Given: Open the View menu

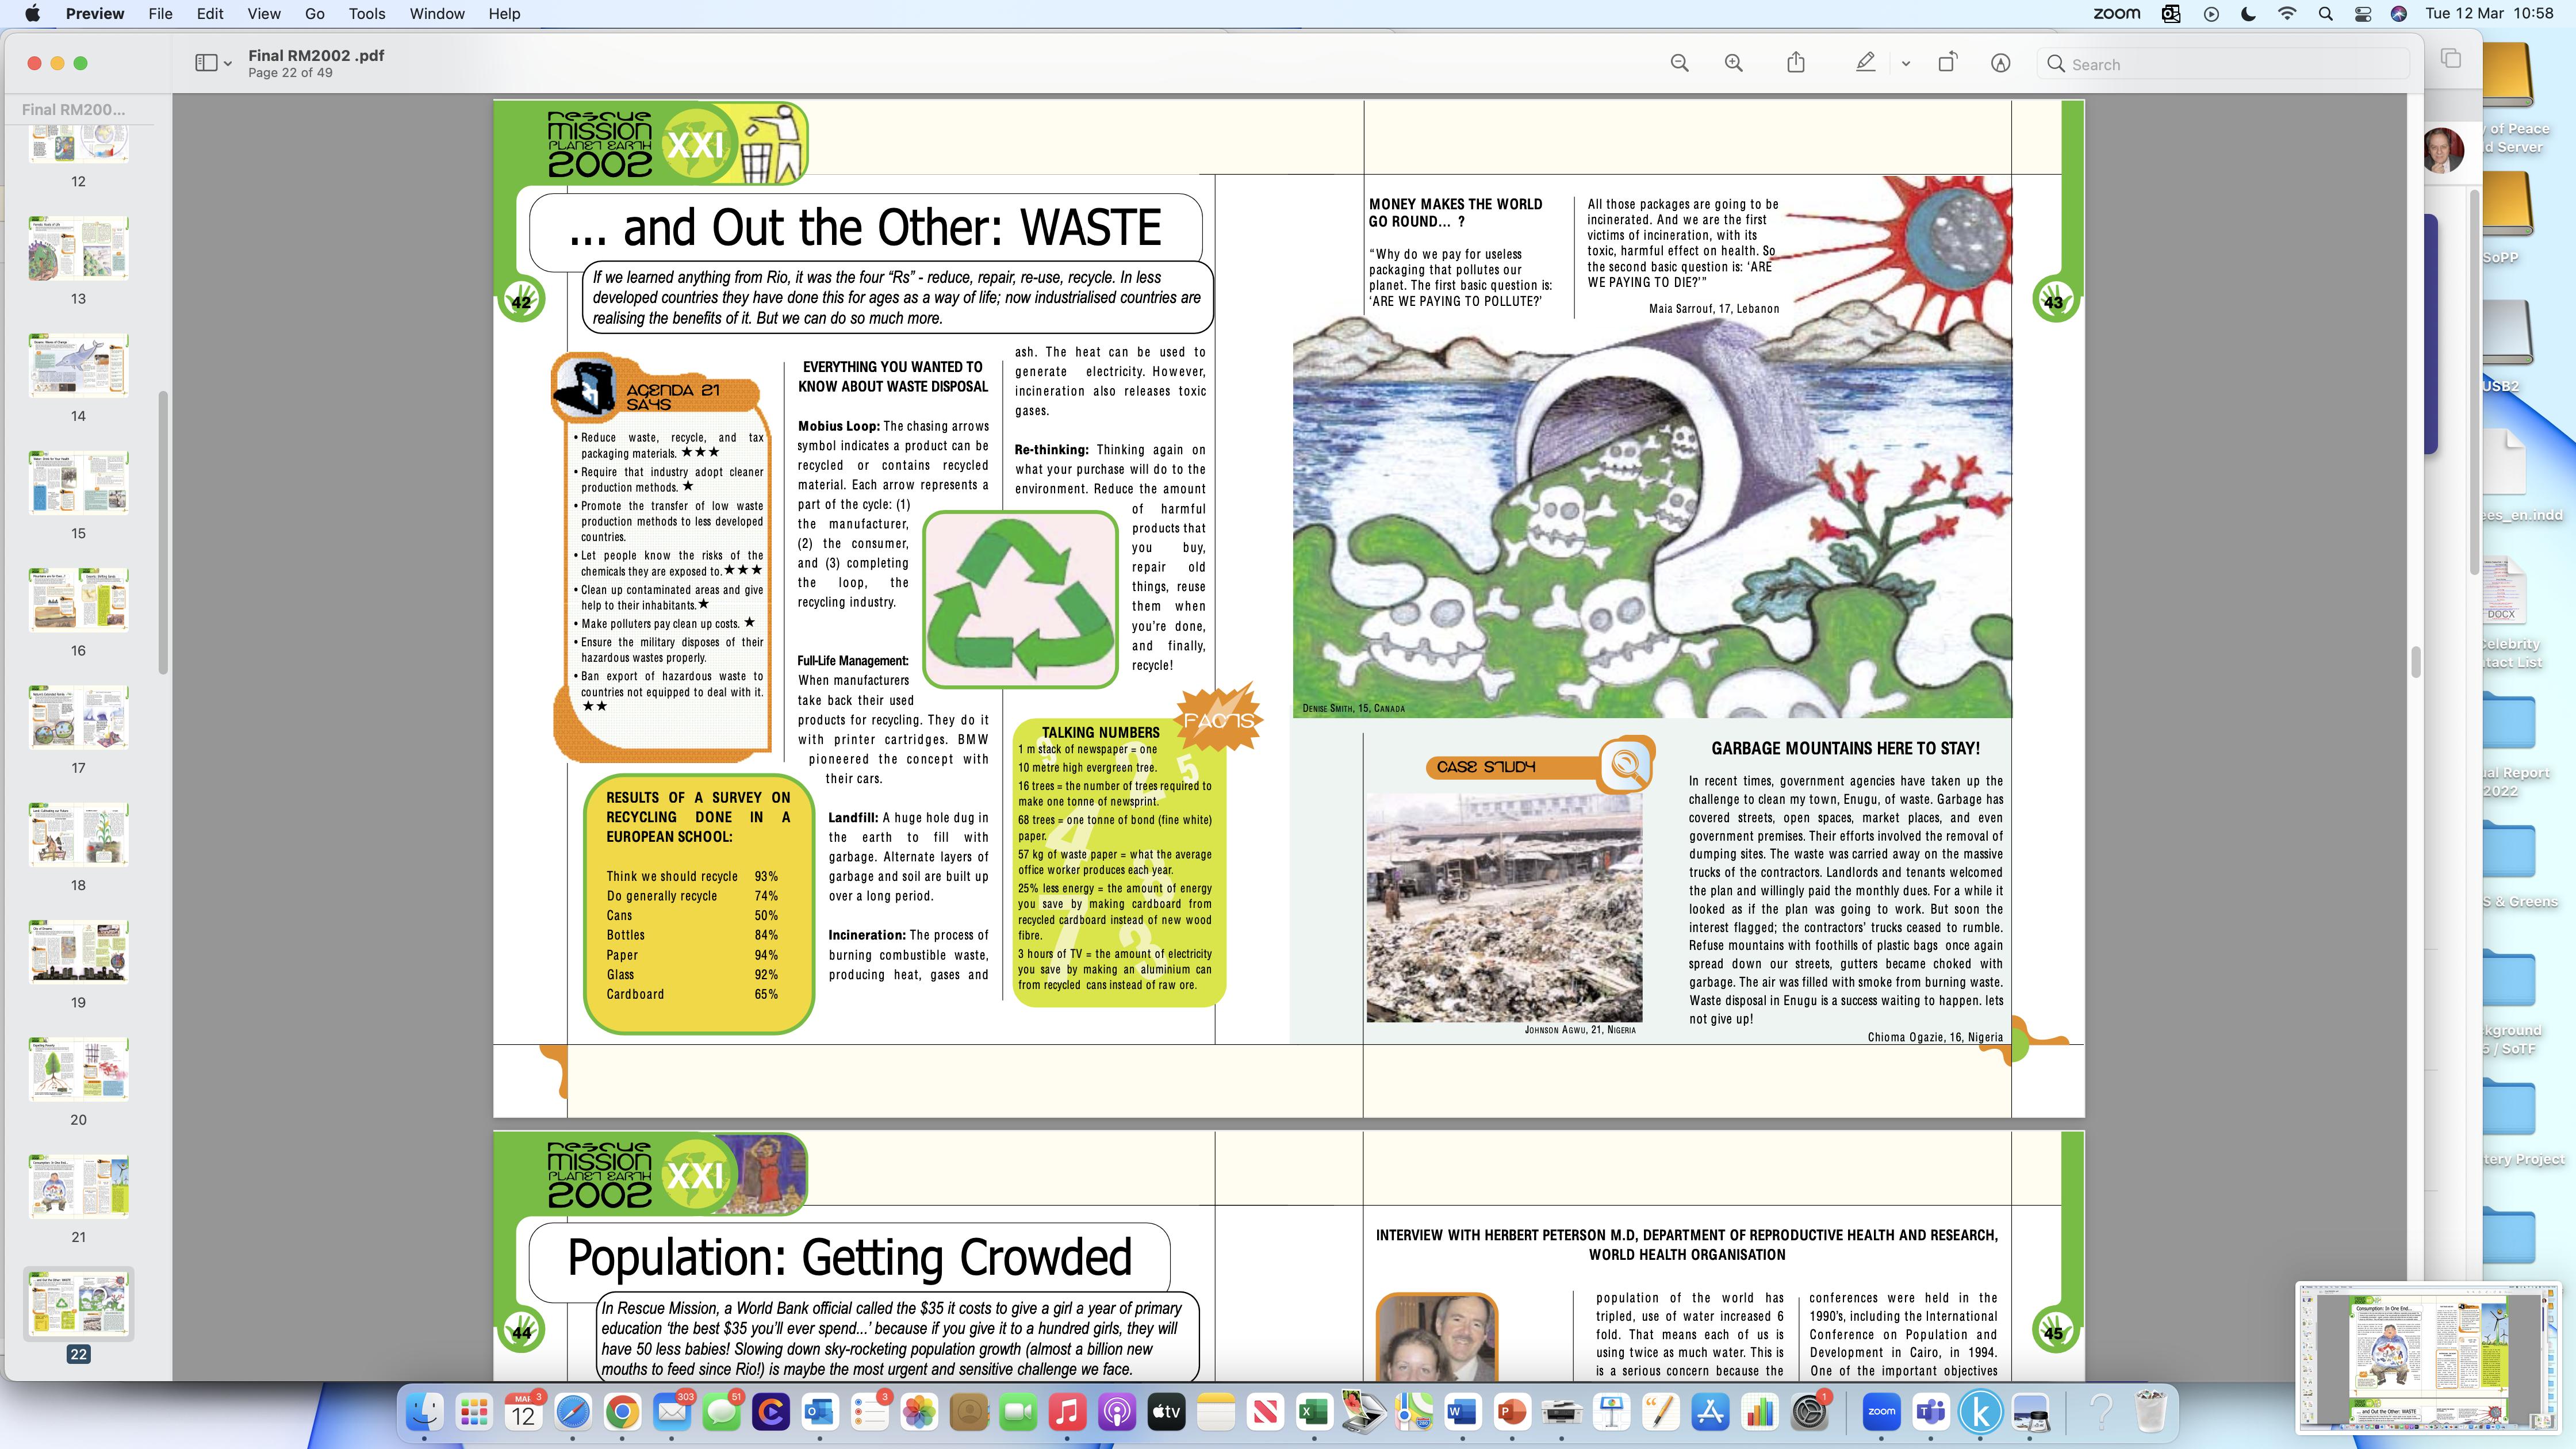Looking at the screenshot, I should click(x=264, y=14).
